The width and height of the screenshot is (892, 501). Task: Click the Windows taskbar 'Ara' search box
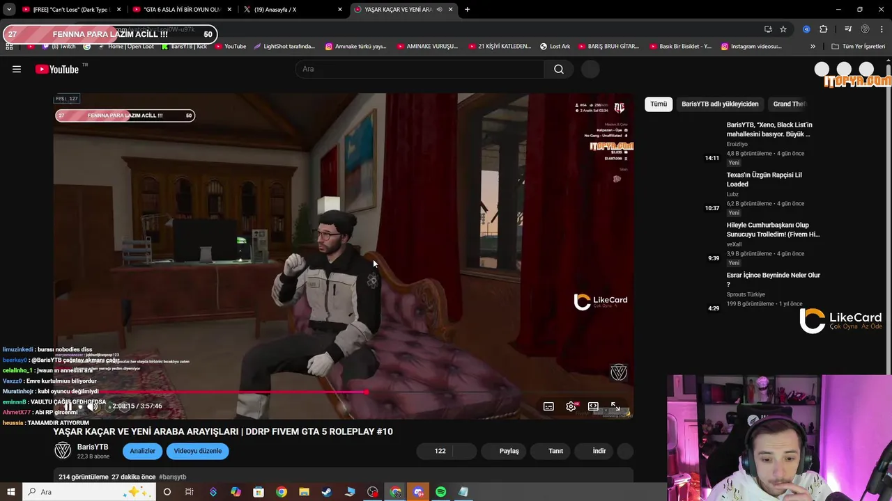pos(89,492)
